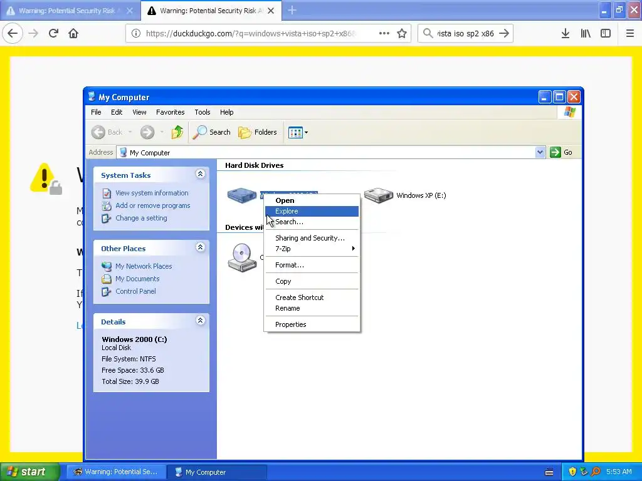Open Forward history dropdown arrow
The image size is (642, 481).
tap(162, 132)
